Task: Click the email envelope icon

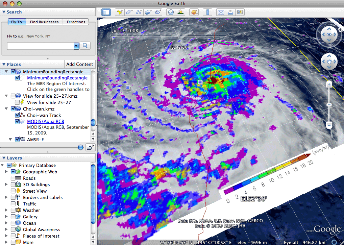Action: (221, 12)
